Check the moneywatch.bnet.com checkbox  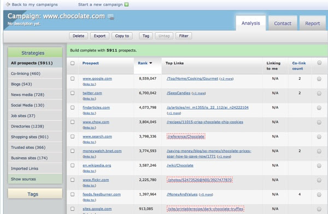click(x=72, y=151)
